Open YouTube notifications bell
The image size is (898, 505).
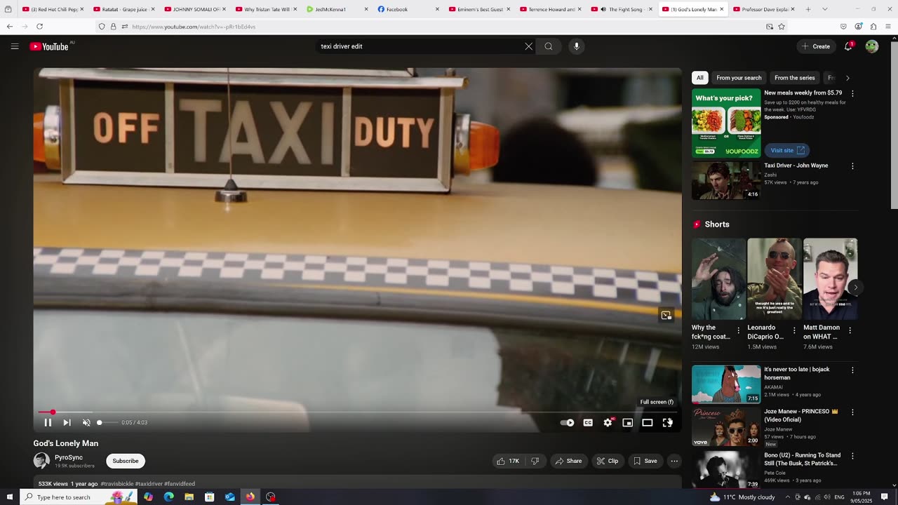tap(848, 46)
